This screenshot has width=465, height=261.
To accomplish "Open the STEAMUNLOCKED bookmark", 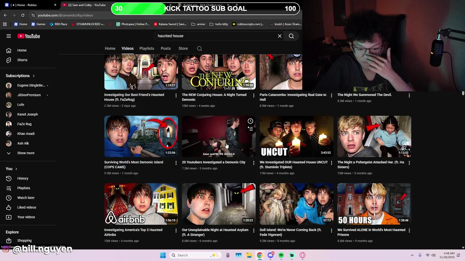I will (88, 24).
